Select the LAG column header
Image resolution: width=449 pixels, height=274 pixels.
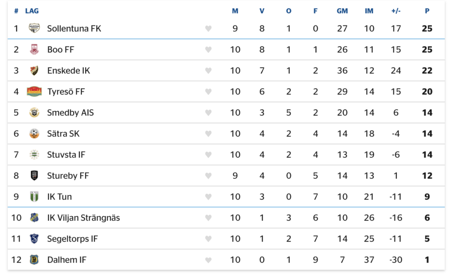(x=32, y=11)
